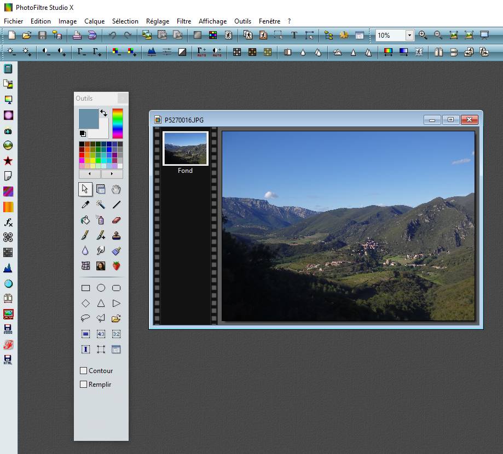Select the Lasso selection shape
The height and width of the screenshot is (454, 503).
[85, 318]
